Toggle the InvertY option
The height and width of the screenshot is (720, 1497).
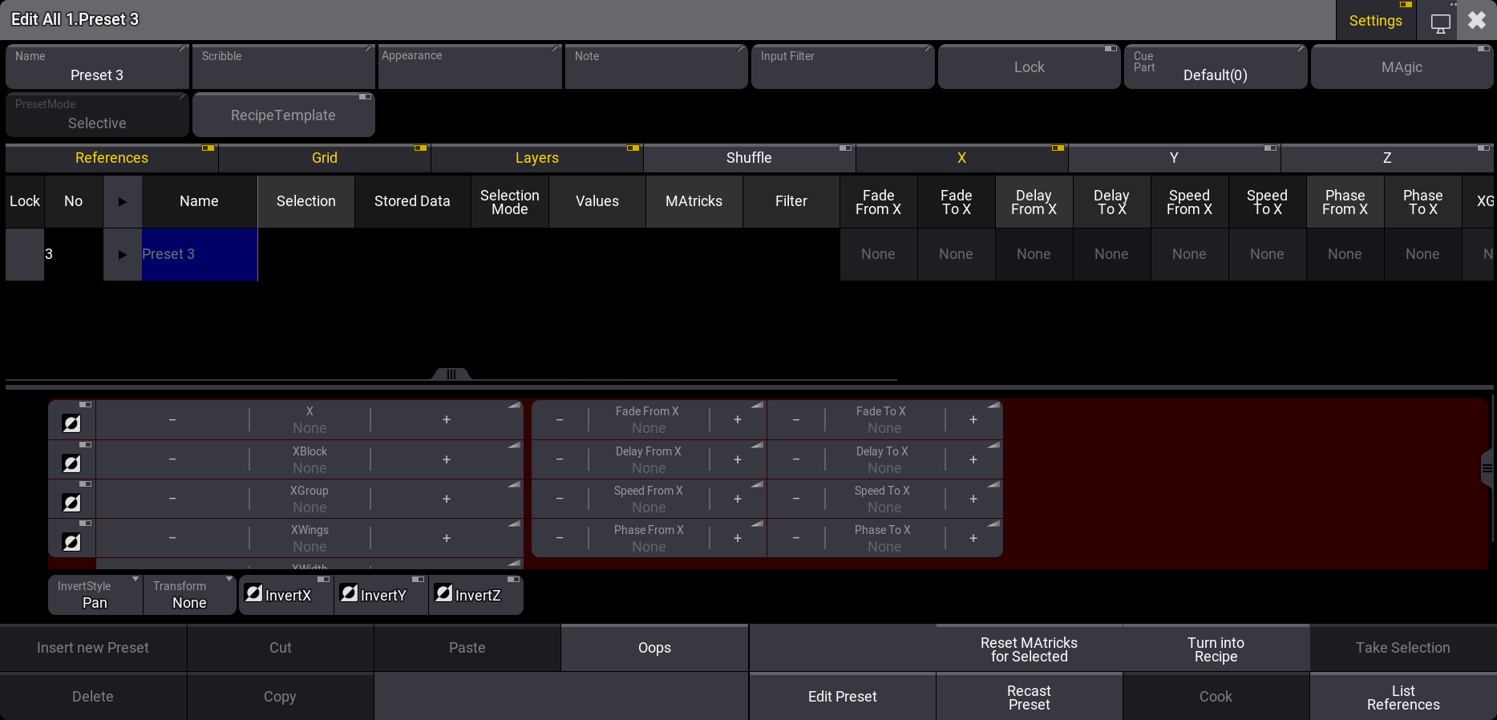click(x=381, y=595)
